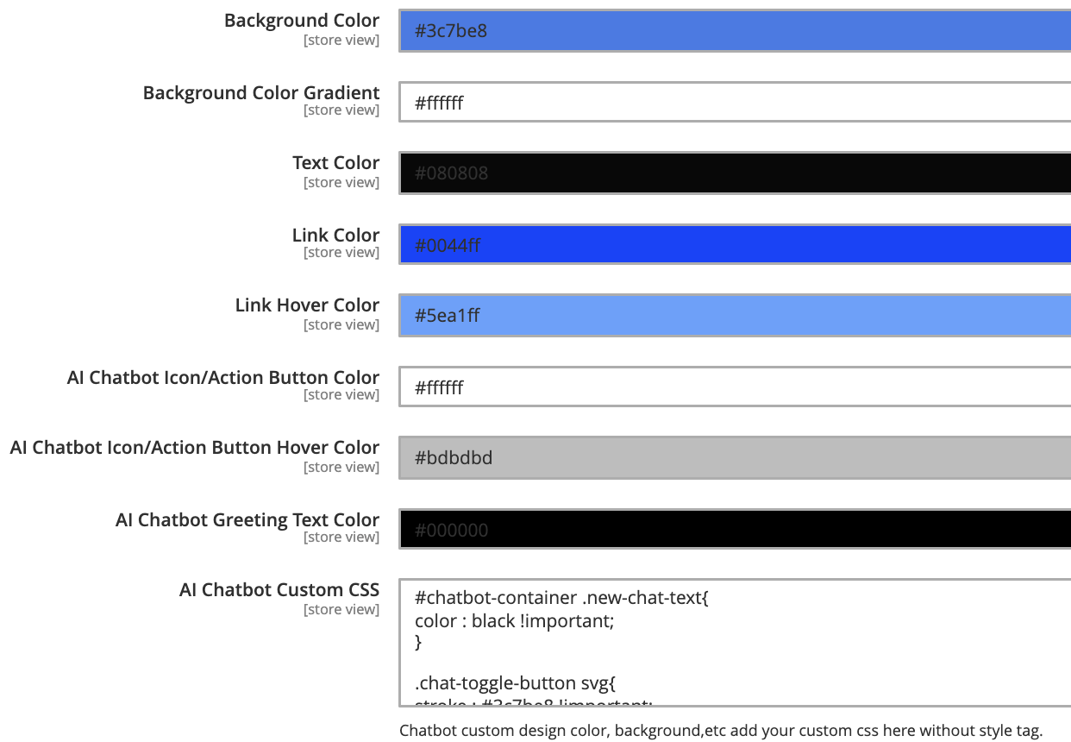The height and width of the screenshot is (742, 1071).
Task: Click store view label under Text Color
Action: click(341, 182)
